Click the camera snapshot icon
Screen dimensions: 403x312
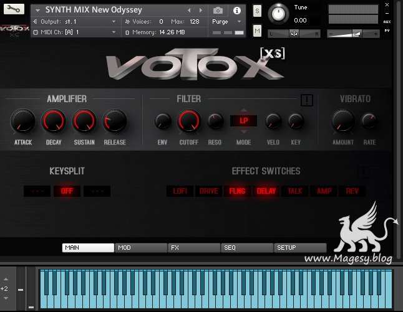(x=218, y=11)
